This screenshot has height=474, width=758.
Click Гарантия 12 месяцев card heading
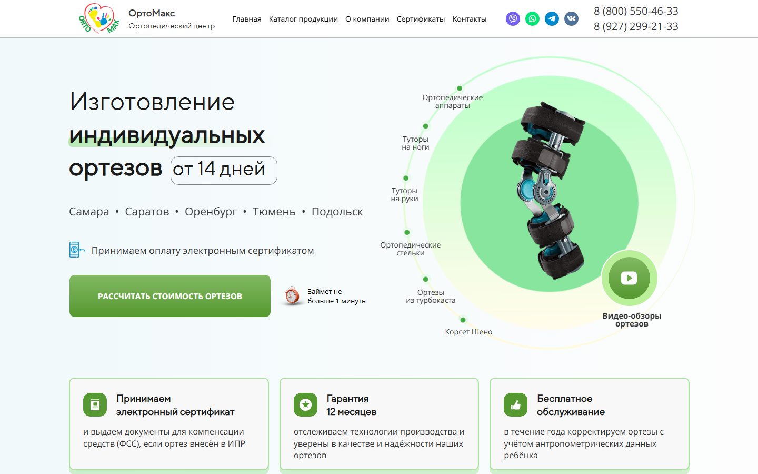(351, 405)
